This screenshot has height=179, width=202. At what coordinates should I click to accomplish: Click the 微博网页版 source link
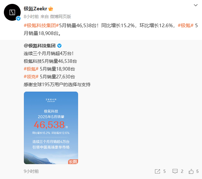pos(61,17)
